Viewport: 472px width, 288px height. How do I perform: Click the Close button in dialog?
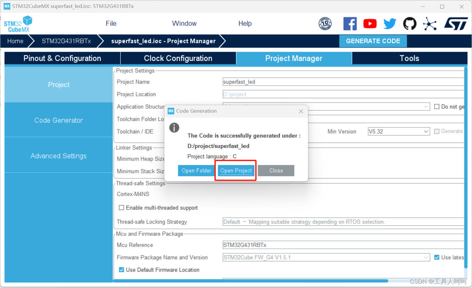point(276,171)
